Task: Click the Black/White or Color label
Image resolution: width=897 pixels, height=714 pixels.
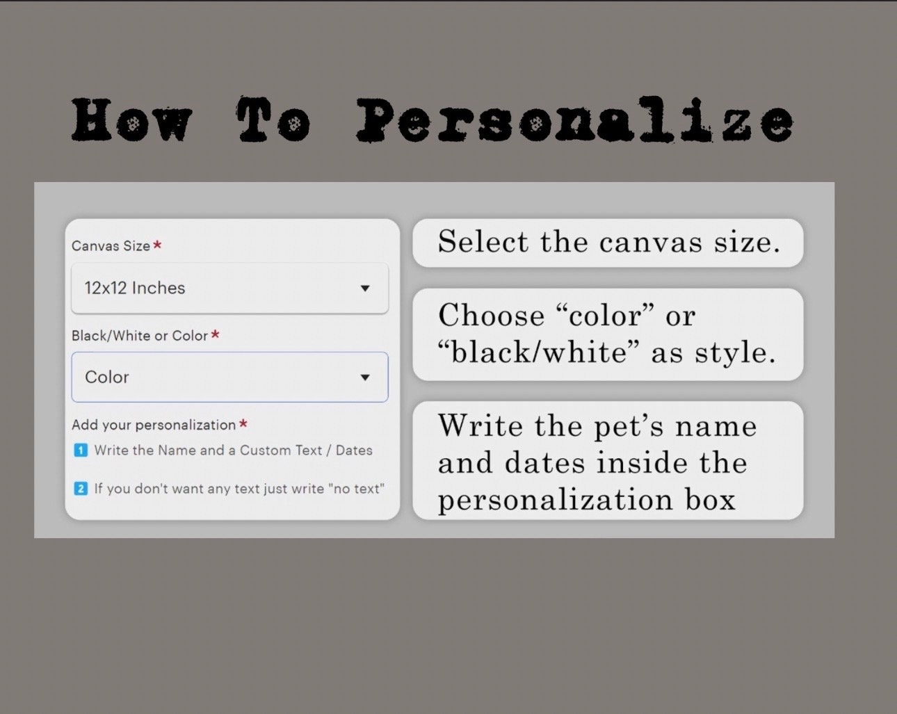Action: coord(140,336)
